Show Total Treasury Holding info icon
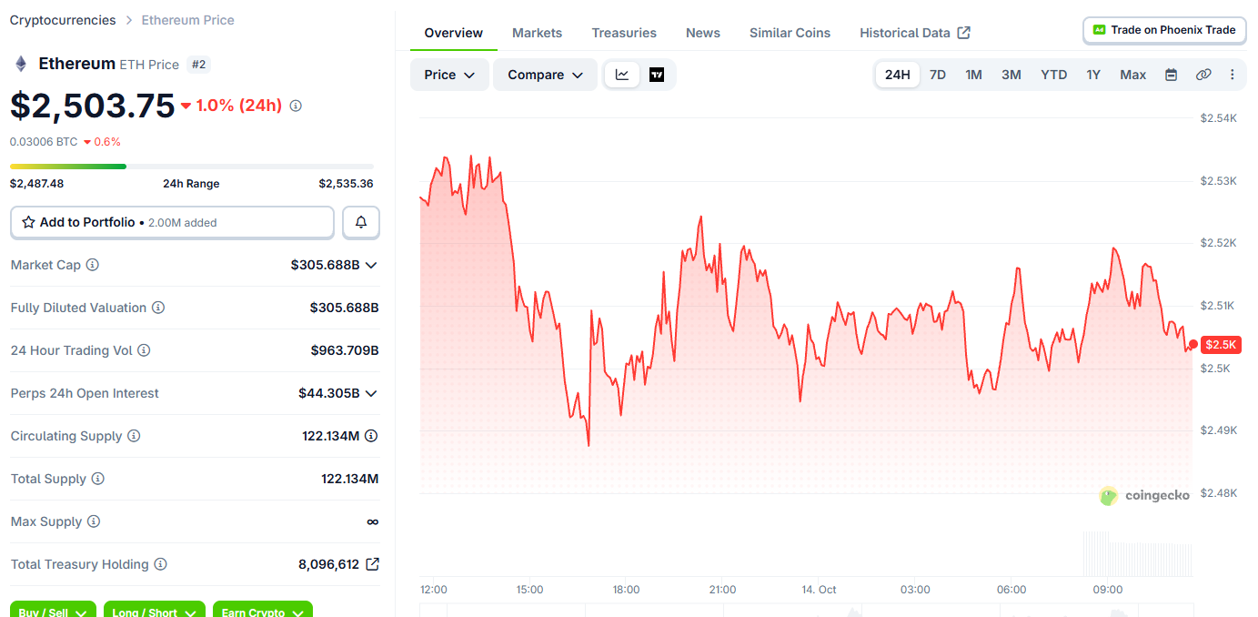Screen dimensions: 1258x617 160,564
